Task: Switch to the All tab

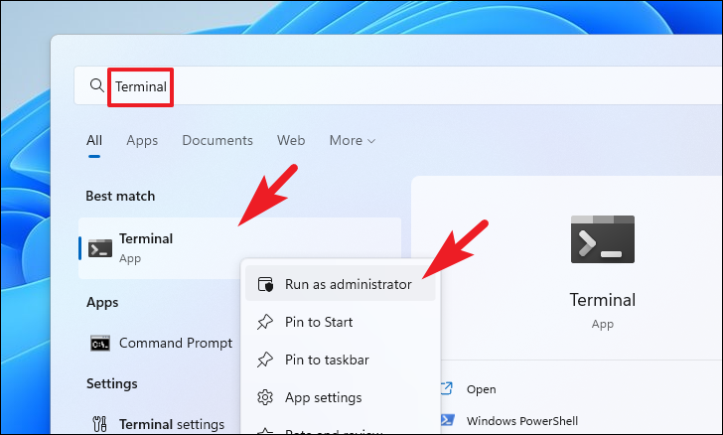Action: (94, 140)
